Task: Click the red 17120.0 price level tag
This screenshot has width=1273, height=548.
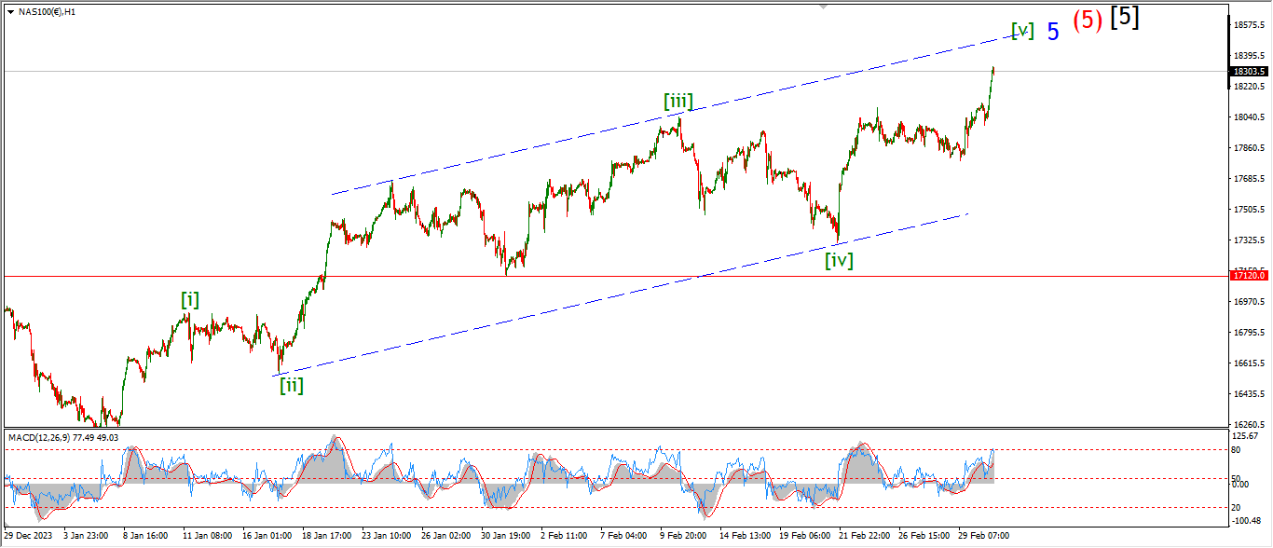Action: click(x=1249, y=276)
